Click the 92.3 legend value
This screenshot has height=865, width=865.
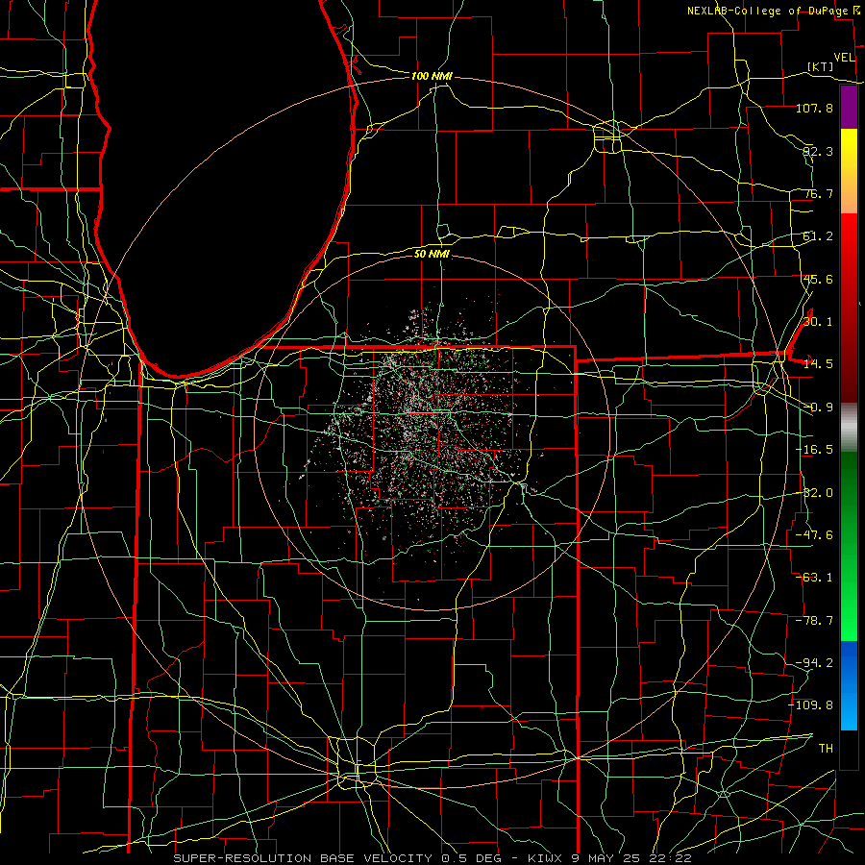(818, 151)
